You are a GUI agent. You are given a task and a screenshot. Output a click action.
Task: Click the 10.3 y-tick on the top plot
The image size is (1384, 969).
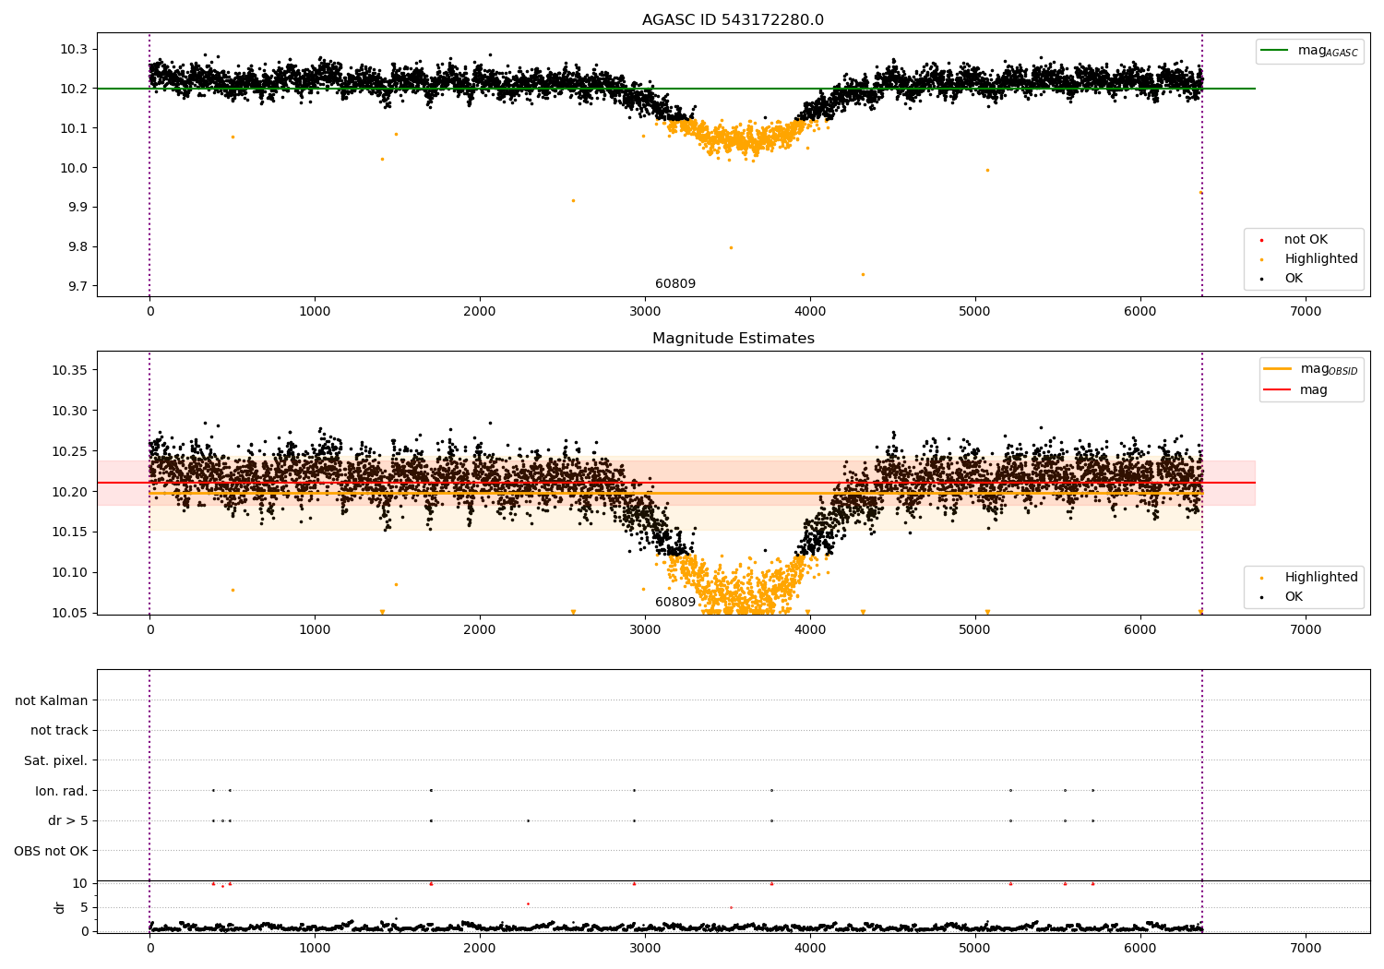coord(74,49)
